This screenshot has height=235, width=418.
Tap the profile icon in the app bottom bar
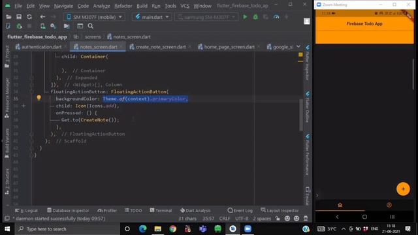(x=389, y=205)
